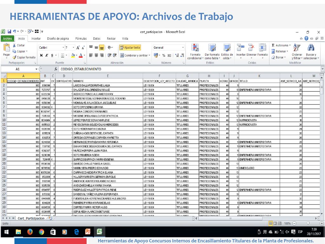
Task: Click the increase indent icon
Action: (115, 55)
